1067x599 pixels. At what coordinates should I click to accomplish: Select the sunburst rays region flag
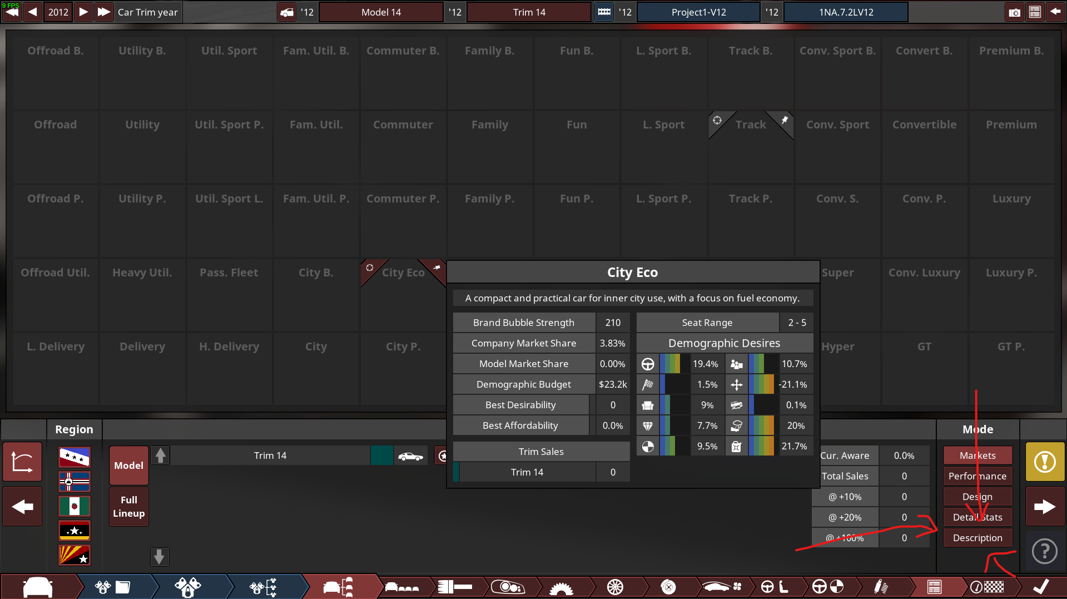(x=75, y=555)
